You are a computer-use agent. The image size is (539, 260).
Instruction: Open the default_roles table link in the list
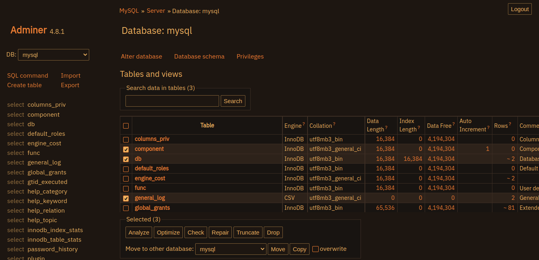[152, 168]
